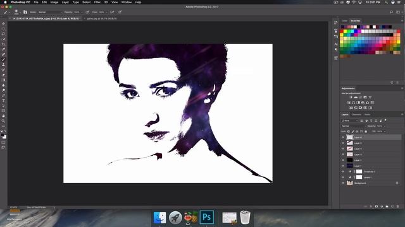Image resolution: width=405 pixels, height=227 pixels.
Task: Hide Layer 5 visibility eye
Action: (x=343, y=143)
